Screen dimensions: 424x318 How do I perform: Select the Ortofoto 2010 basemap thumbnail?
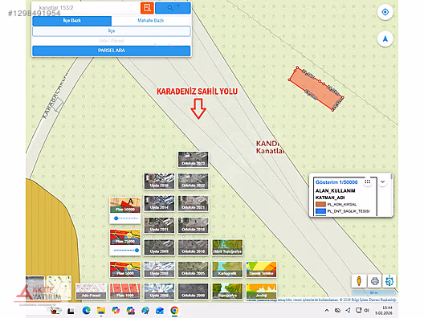(x=193, y=247)
